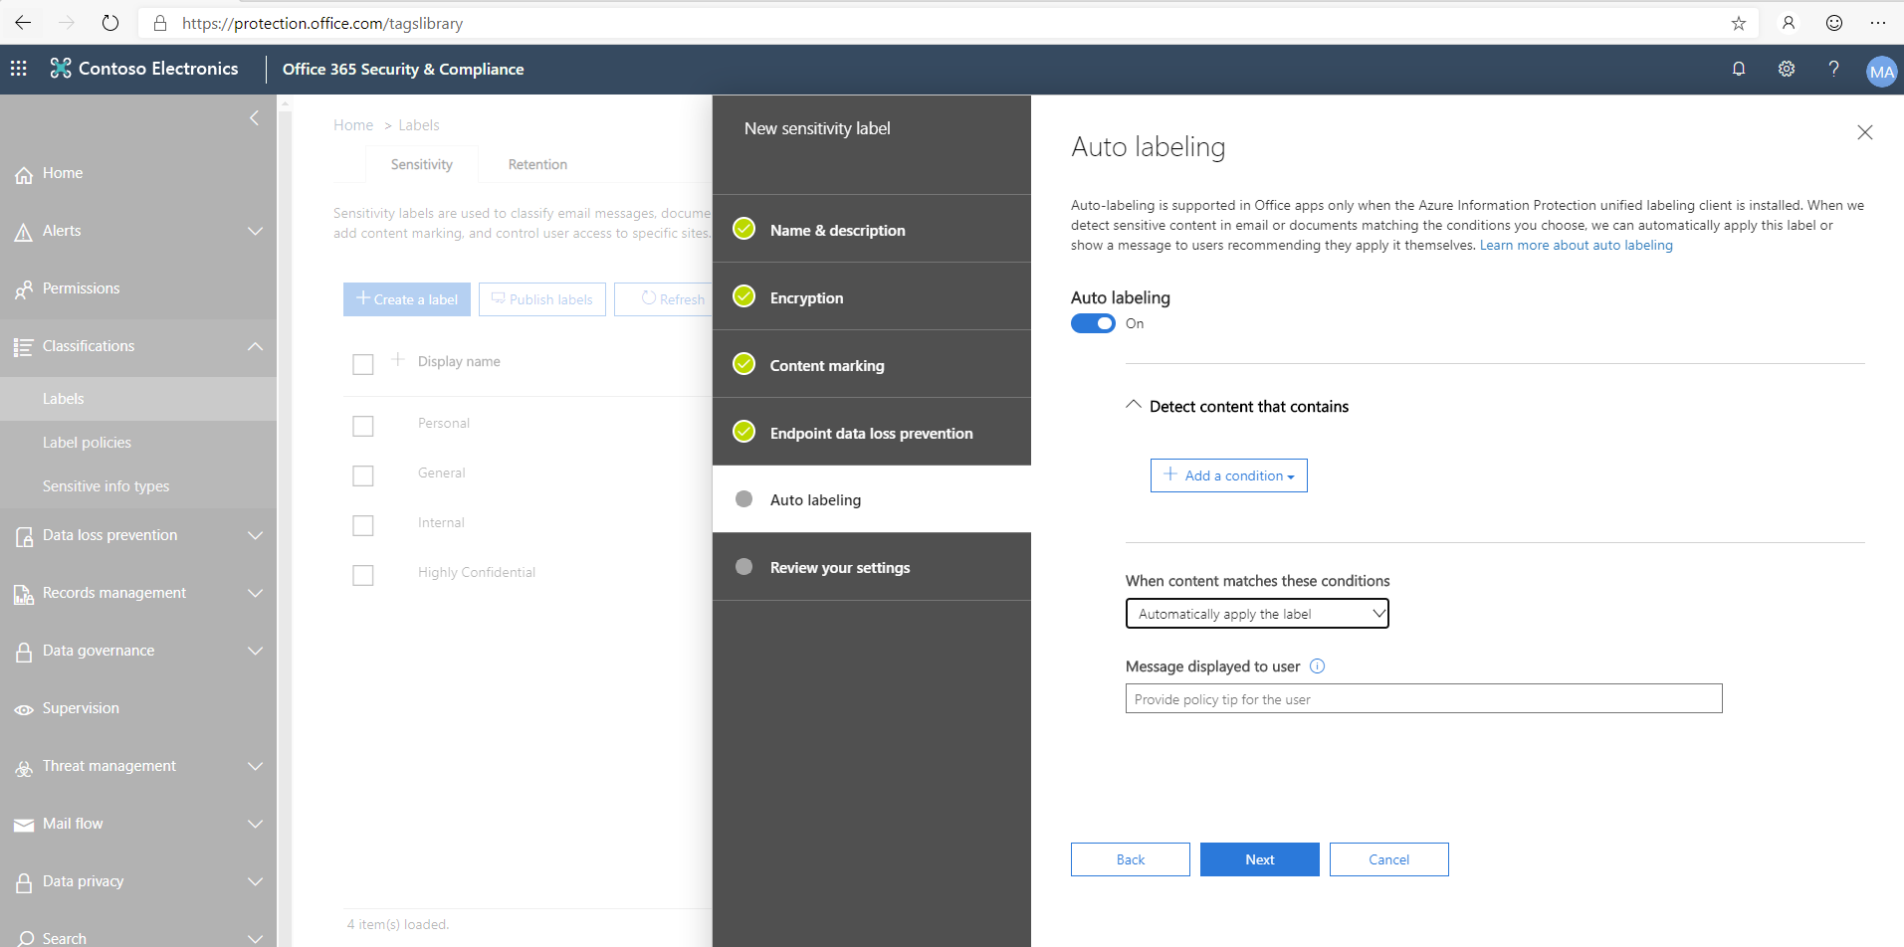This screenshot has width=1904, height=947.
Task: Click the policy tip text field
Action: point(1422,698)
